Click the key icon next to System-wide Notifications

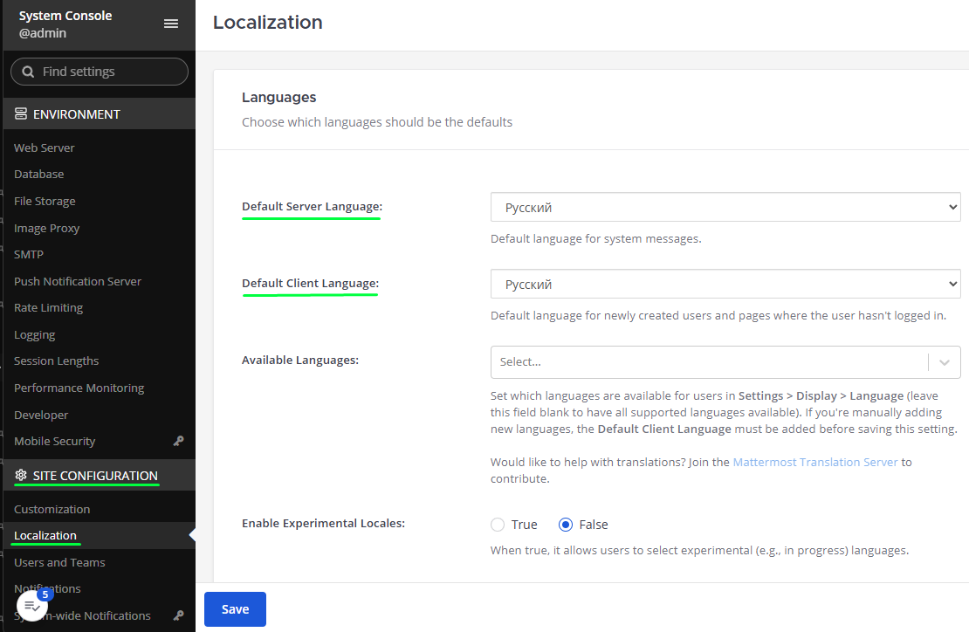pyautogui.click(x=179, y=615)
